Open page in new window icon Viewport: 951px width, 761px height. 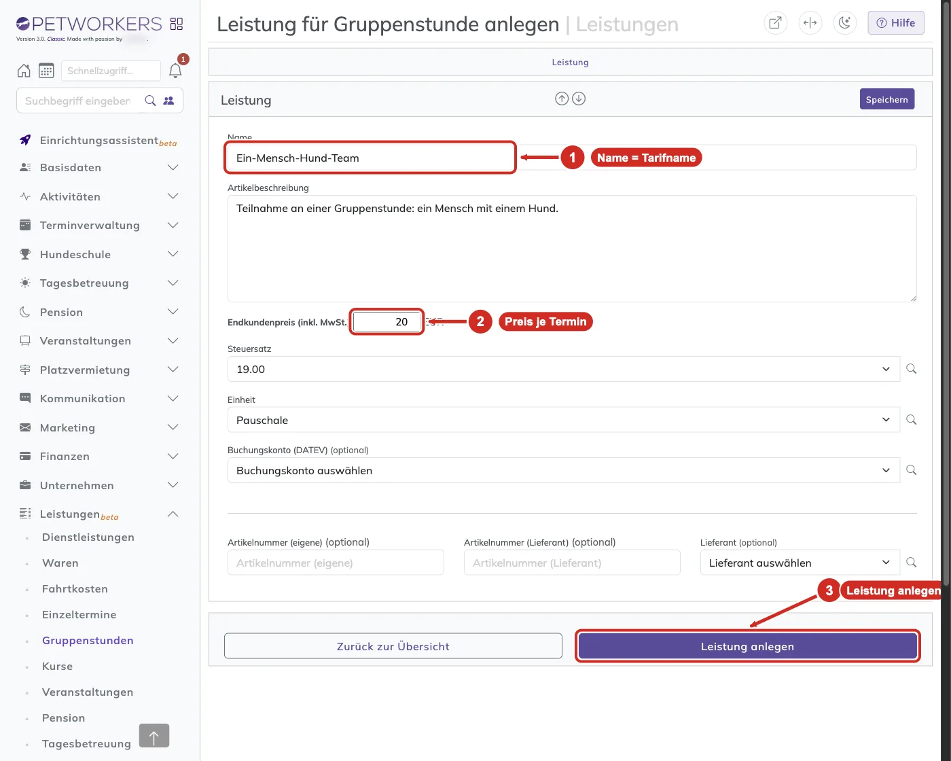775,22
